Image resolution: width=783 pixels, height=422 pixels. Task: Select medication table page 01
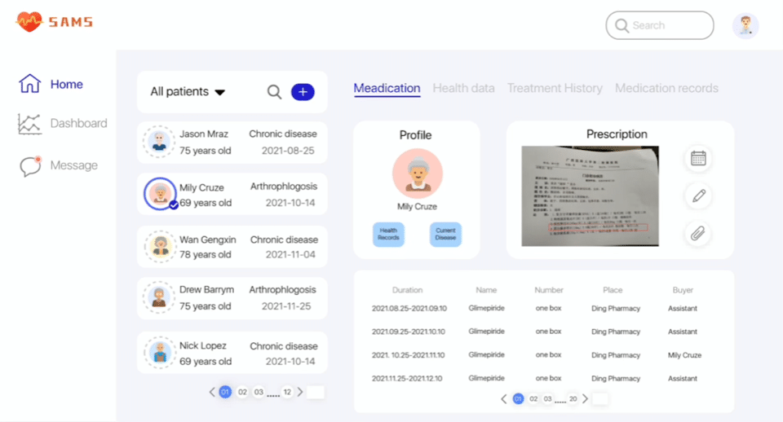pos(519,398)
